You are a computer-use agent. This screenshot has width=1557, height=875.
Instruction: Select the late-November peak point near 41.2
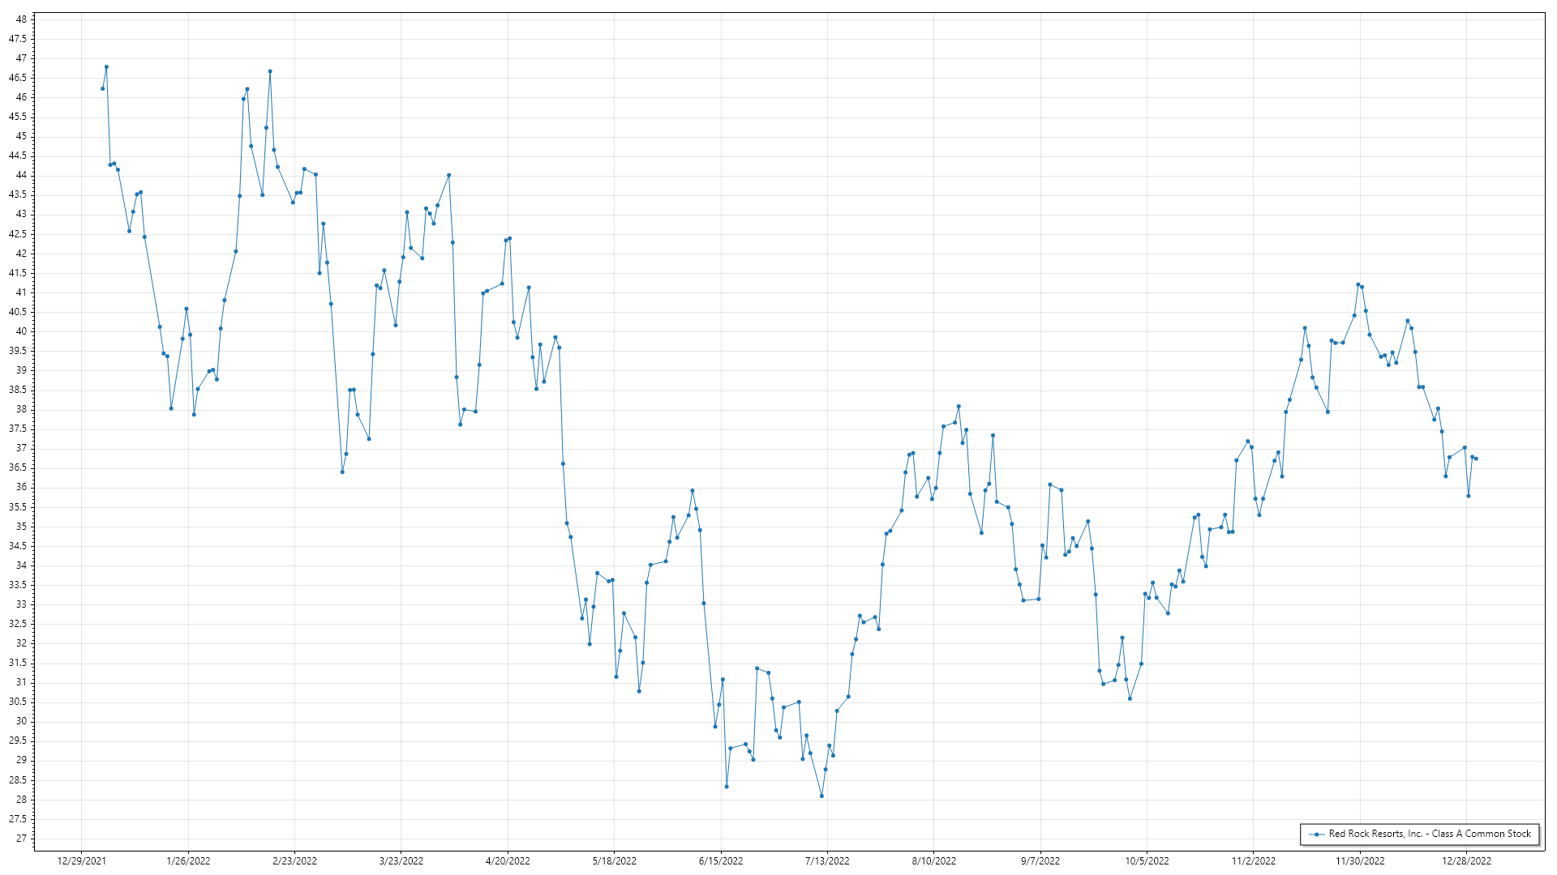pos(1358,284)
